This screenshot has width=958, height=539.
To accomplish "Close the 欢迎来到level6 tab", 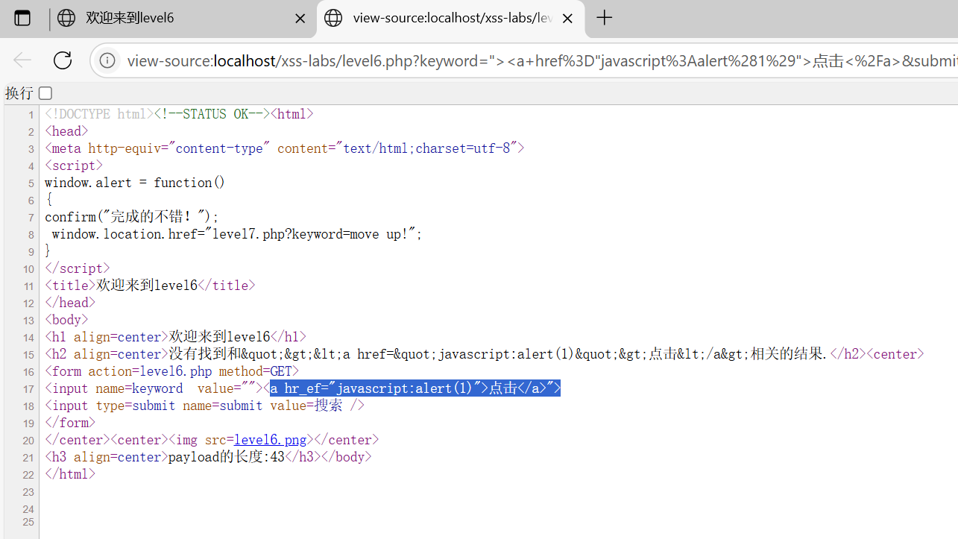I will tap(300, 19).
